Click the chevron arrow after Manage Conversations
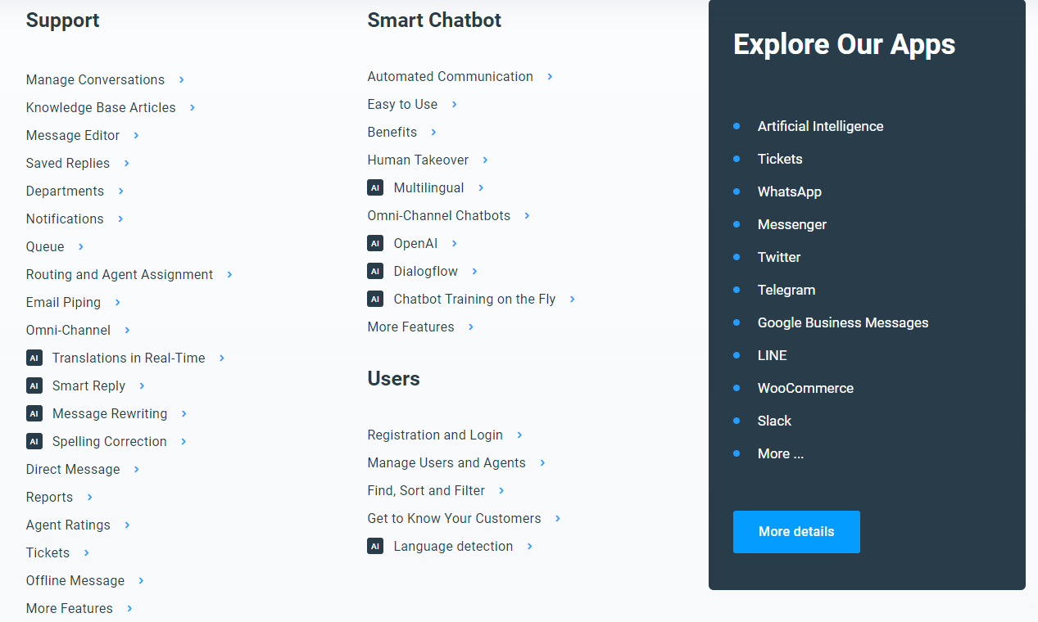Image resolution: width=1038 pixels, height=622 pixels. 181,79
